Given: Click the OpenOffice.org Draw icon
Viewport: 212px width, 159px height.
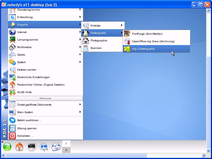Looking at the screenshot, I should click(127, 41).
